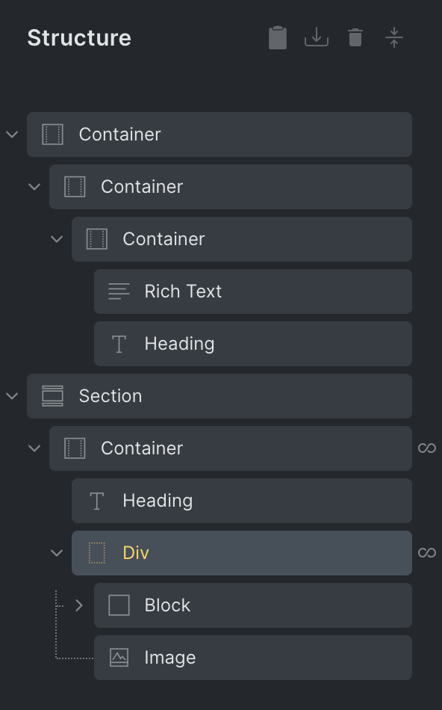
Task: Click the square Block icon
Action: point(119,605)
